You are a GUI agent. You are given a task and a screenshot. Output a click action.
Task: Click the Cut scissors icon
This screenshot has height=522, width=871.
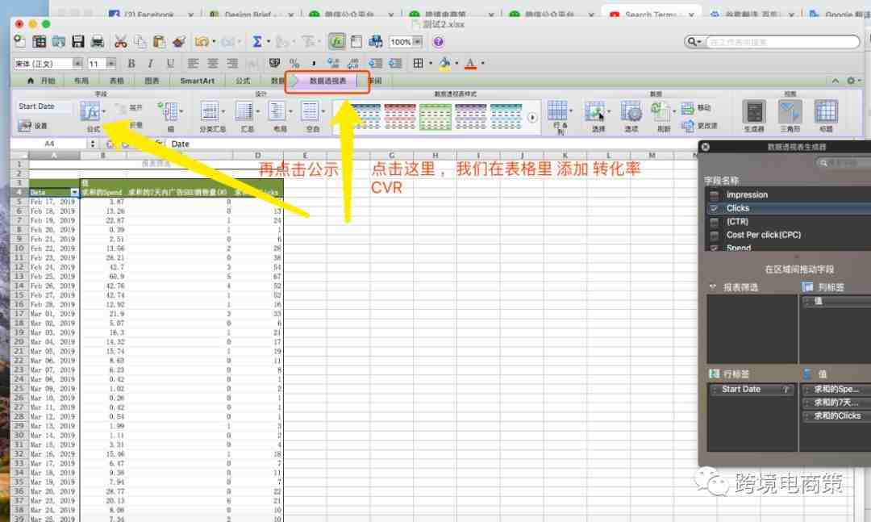click(120, 42)
